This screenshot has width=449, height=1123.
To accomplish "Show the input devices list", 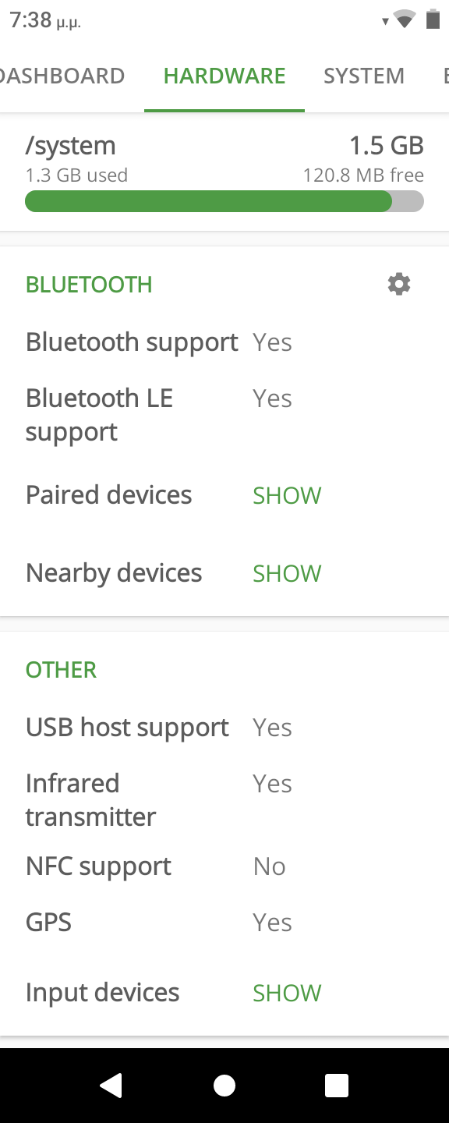I will pyautogui.click(x=287, y=993).
